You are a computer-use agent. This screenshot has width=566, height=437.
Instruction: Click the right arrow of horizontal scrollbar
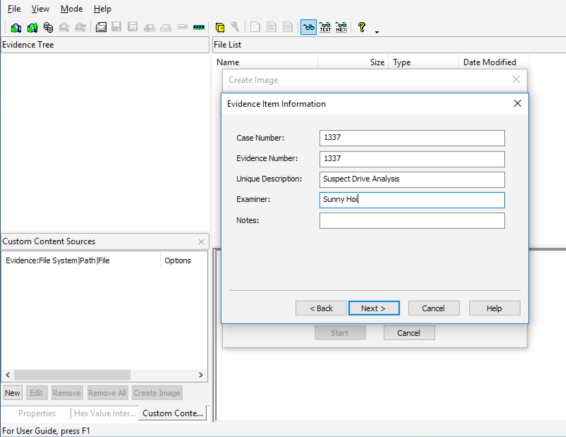tap(201, 375)
